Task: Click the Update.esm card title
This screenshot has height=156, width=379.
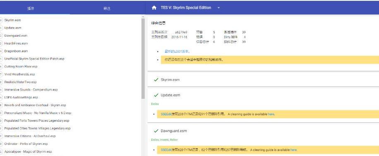Action: [x=170, y=95]
